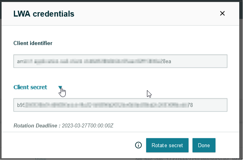Click the visible '78' secret ending
Viewport: 244px width, 161px height.
[x=190, y=105]
